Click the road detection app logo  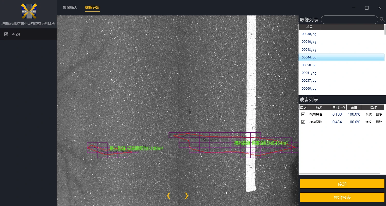pyautogui.click(x=29, y=11)
